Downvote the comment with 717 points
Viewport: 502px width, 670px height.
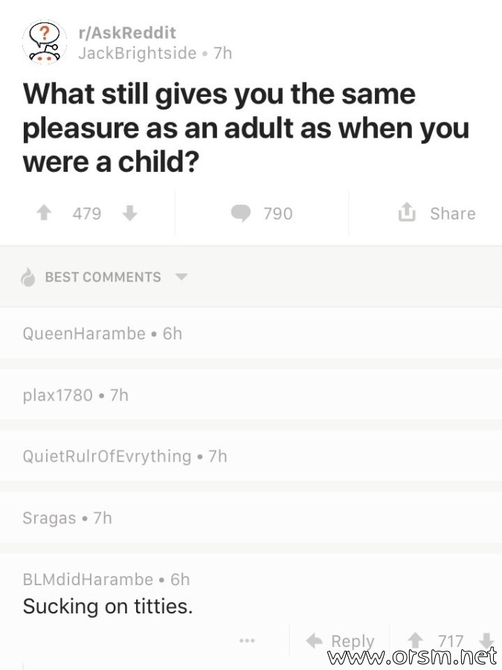click(x=486, y=640)
